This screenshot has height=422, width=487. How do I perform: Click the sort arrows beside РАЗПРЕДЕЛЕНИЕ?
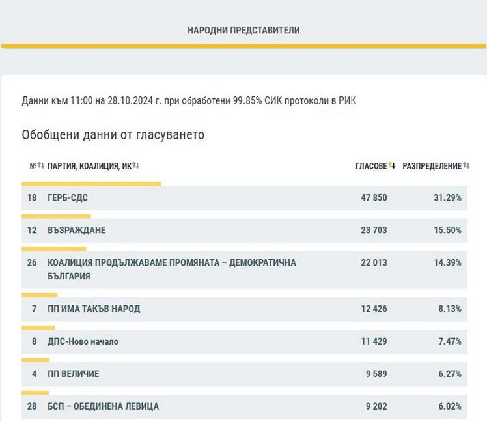click(466, 166)
